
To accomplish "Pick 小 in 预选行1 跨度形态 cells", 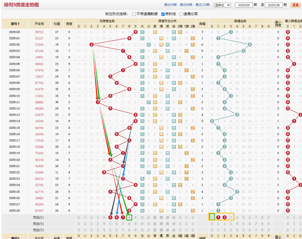I will pyautogui.click(x=149, y=217).
